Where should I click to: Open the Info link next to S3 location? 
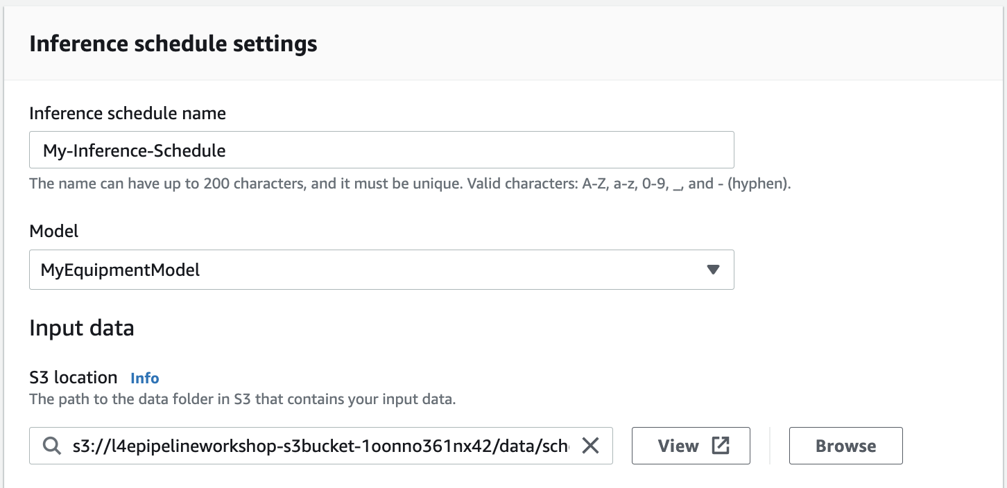click(145, 378)
